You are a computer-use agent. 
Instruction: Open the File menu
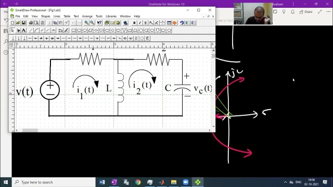[18, 16]
